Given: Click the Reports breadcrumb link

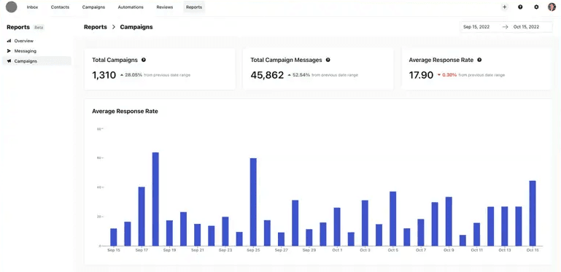Looking at the screenshot, I should point(95,27).
